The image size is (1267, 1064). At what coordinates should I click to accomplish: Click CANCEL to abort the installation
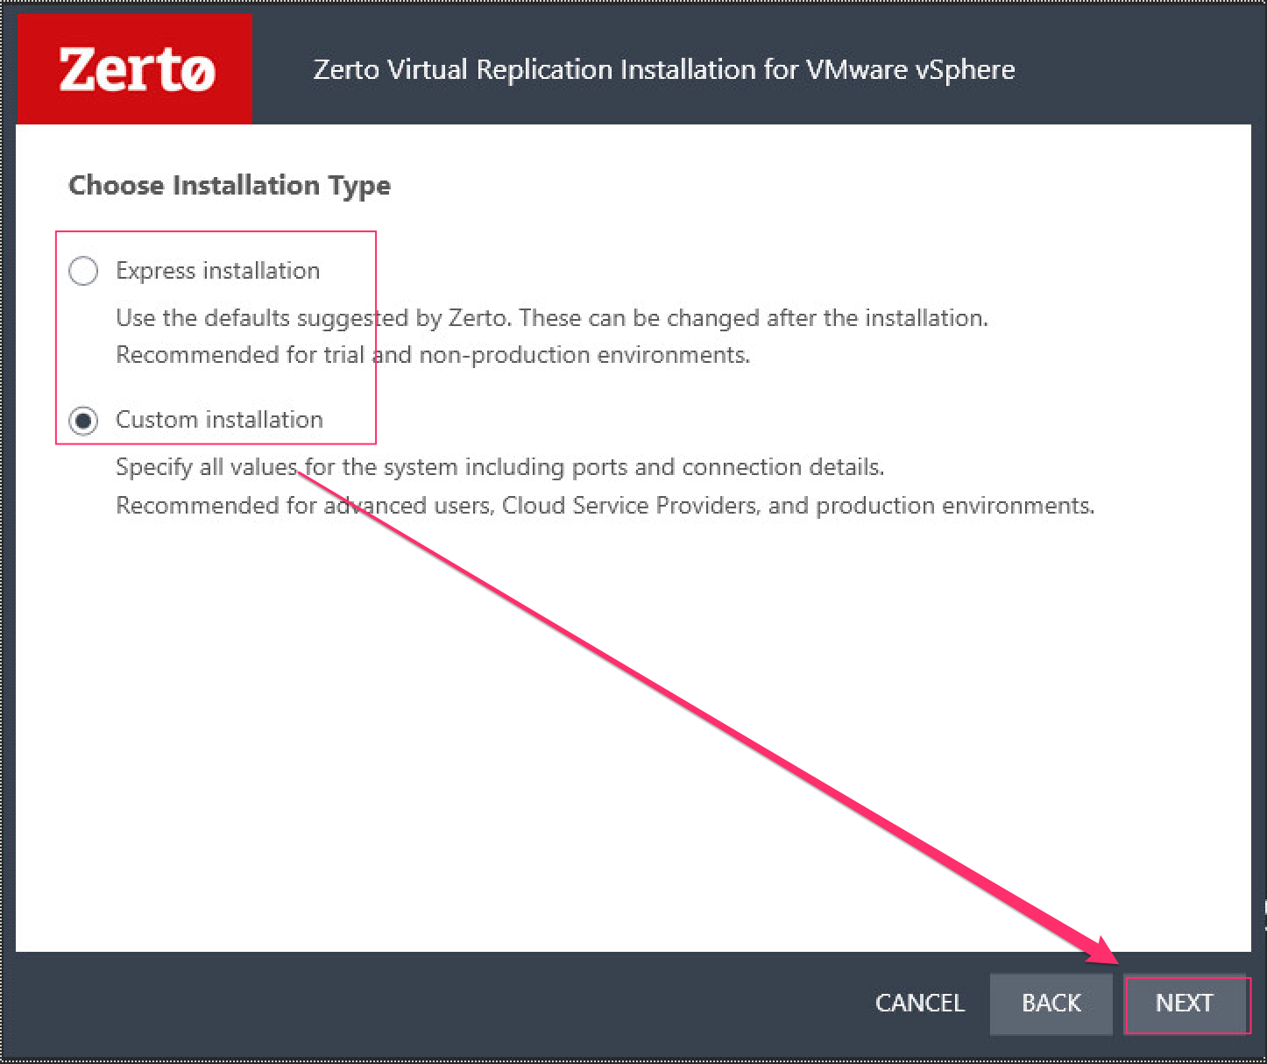coord(919,1004)
